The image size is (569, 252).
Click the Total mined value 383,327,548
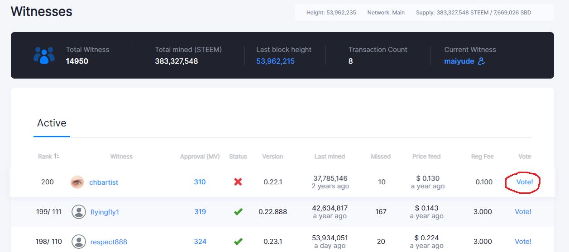(x=177, y=61)
